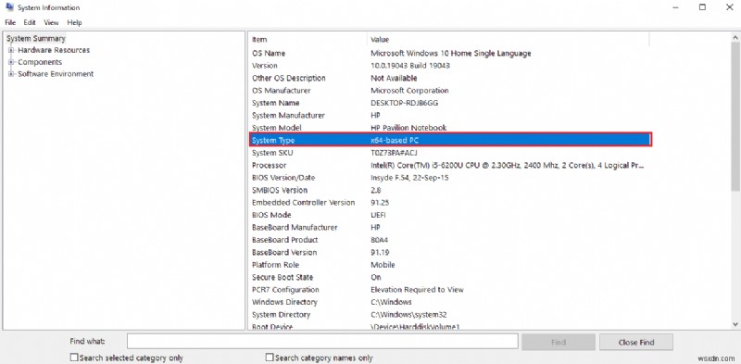
Task: Click the value Microsoft Windows 10 Home Single Language
Action: 450,54
